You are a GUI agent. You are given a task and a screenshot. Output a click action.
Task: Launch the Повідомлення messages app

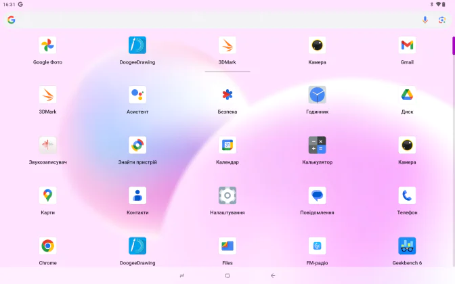pos(317,195)
